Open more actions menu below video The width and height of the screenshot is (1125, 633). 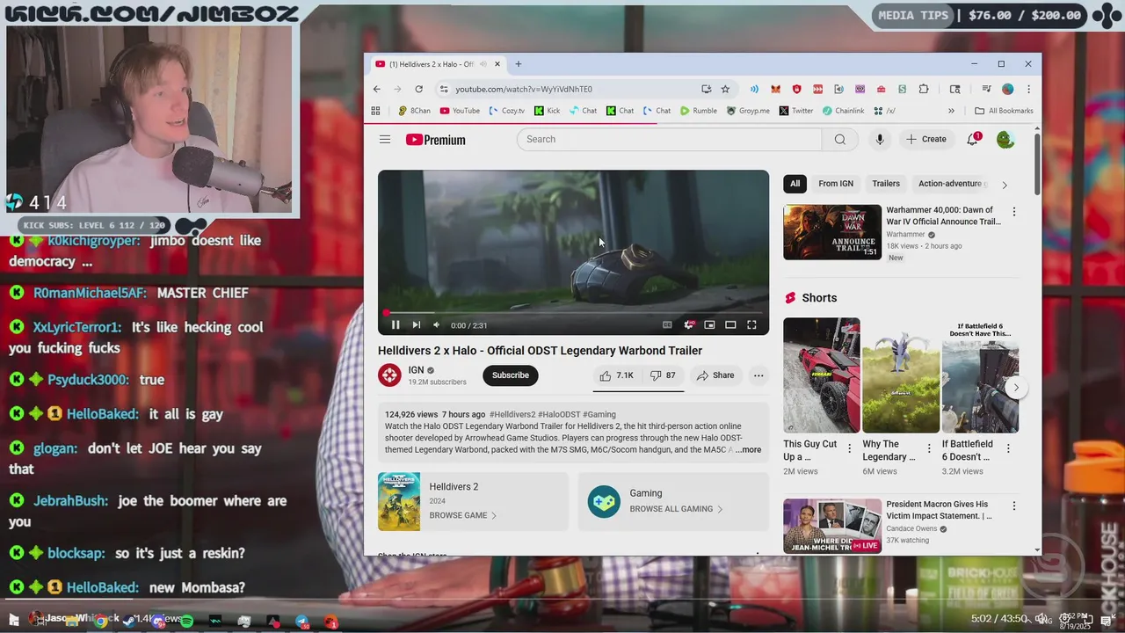click(758, 375)
